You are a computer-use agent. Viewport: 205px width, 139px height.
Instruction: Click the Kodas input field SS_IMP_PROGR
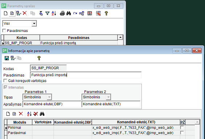[x=48, y=68]
